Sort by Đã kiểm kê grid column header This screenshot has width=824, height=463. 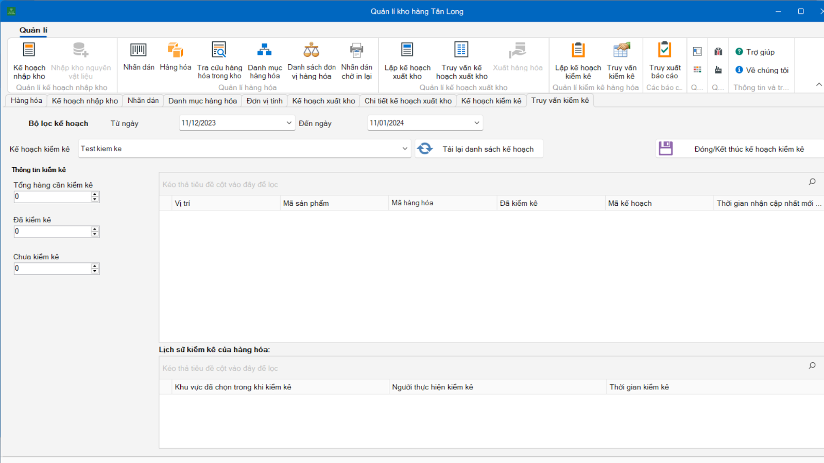click(551, 203)
